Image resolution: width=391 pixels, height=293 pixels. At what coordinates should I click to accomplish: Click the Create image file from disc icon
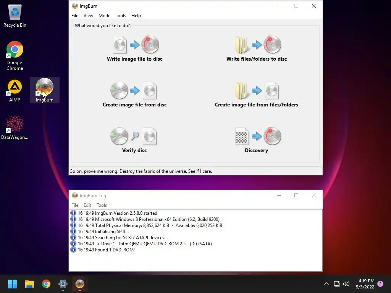tap(134, 90)
